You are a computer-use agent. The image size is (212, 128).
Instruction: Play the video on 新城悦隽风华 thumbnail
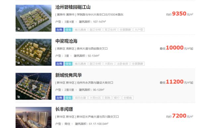(x=34, y=87)
